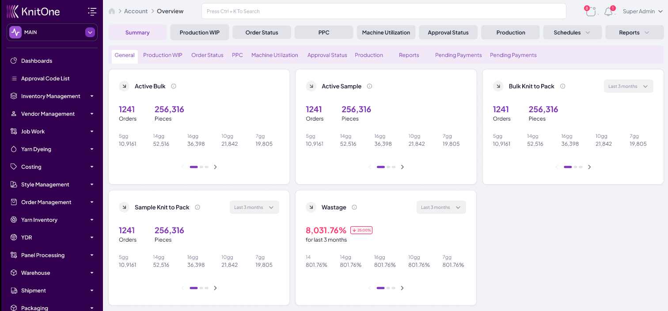
Task: Open the notifications bell icon
Action: coord(608,11)
